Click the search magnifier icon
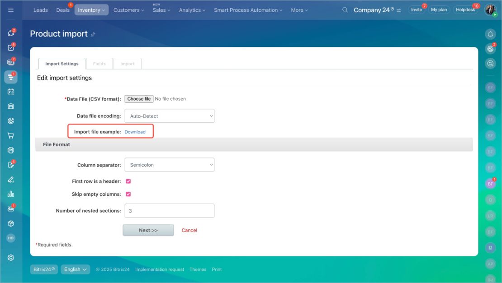The height and width of the screenshot is (283, 502). pos(345,10)
